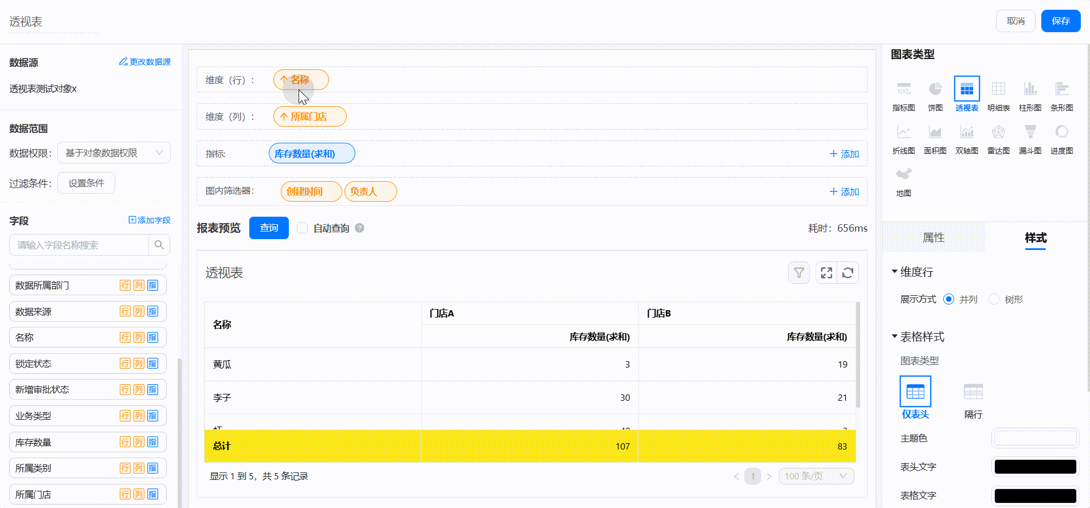
Task: Click the field search magnifier icon
Action: tap(159, 245)
